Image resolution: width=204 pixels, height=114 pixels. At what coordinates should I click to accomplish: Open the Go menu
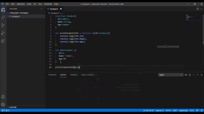point(35,4)
